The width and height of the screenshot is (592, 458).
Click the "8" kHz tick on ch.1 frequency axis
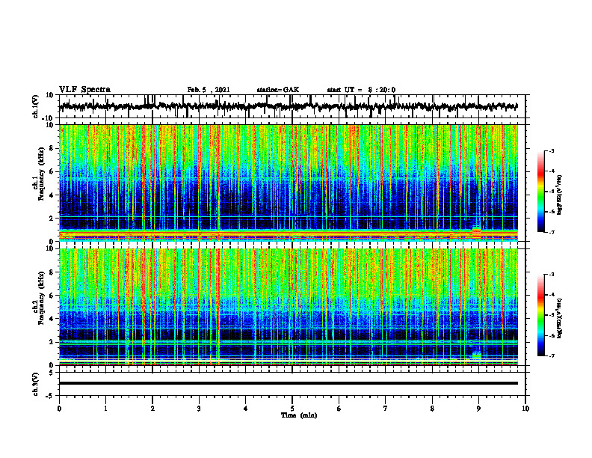point(52,148)
